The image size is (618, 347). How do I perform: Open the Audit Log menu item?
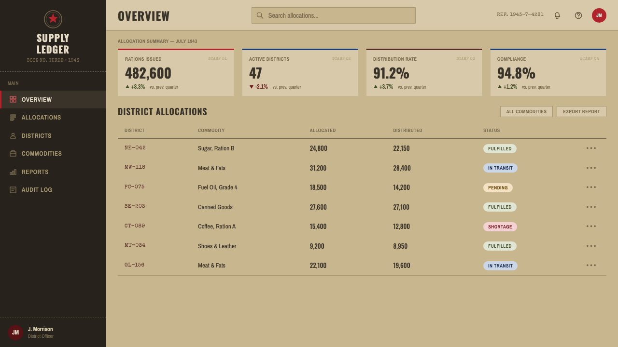pyautogui.click(x=53, y=190)
